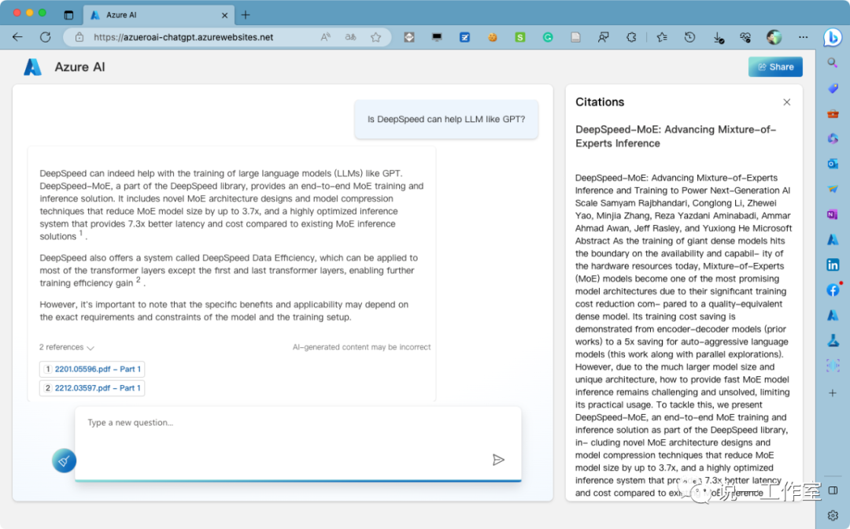This screenshot has height=529, width=850.
Task: Click the Citations heading
Action: tap(600, 102)
